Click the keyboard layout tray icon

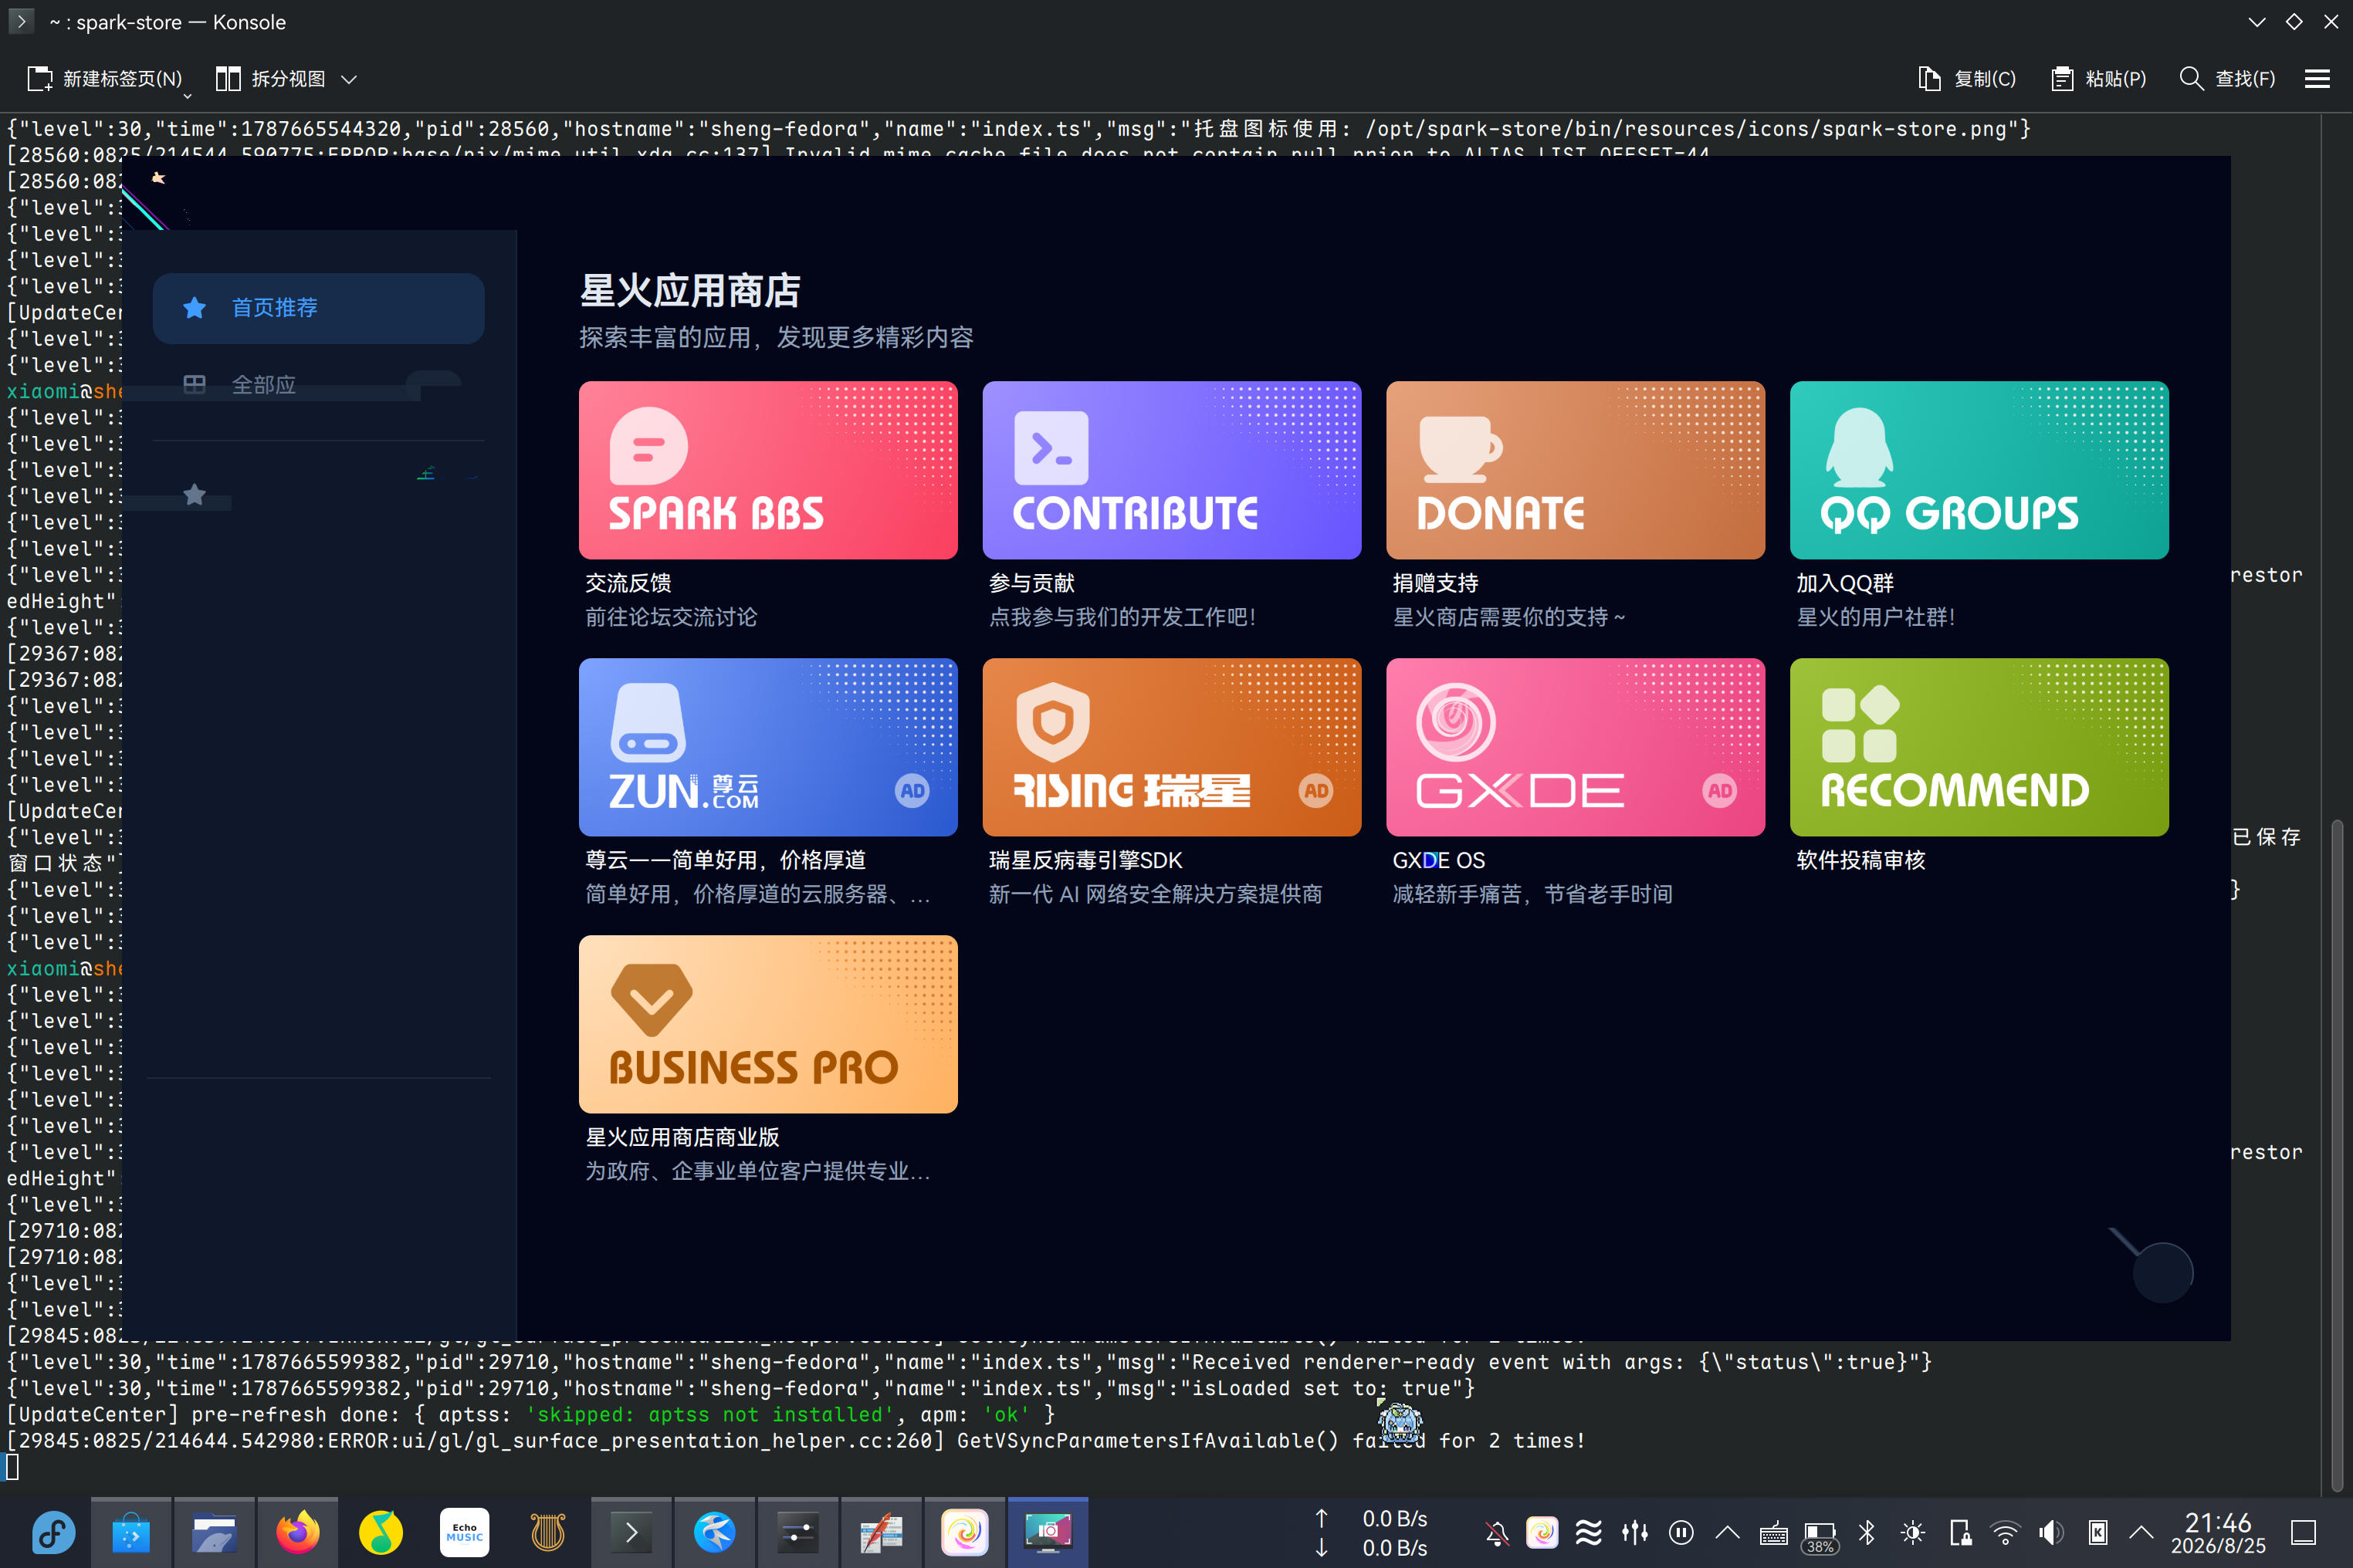click(x=1774, y=1532)
